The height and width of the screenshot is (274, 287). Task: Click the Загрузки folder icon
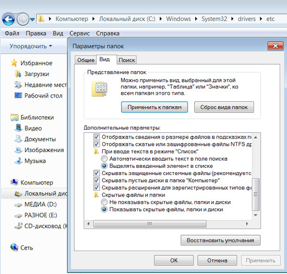[18, 74]
